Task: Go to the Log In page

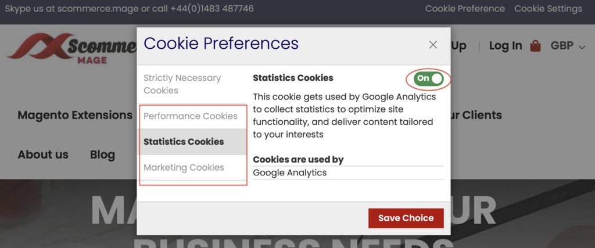Action: click(505, 46)
